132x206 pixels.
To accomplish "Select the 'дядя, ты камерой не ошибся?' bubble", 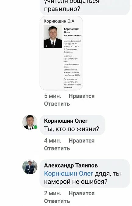I will pos(85,174).
